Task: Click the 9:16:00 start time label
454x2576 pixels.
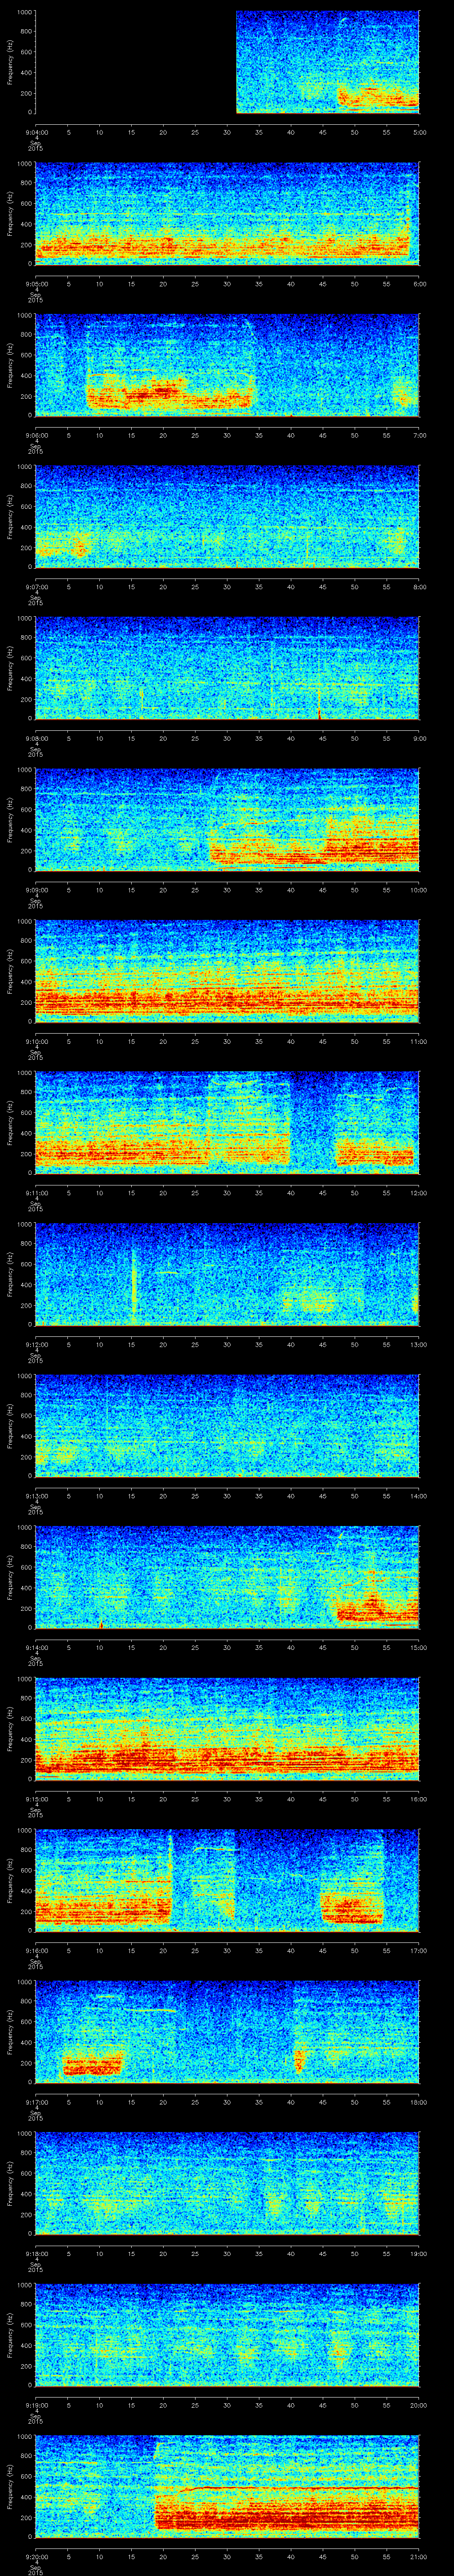Action: (36, 1950)
